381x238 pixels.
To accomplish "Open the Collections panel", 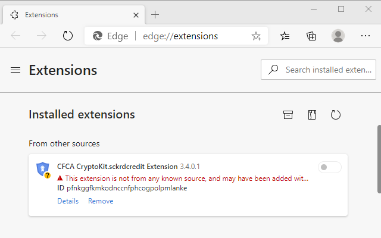I will pyautogui.click(x=311, y=36).
